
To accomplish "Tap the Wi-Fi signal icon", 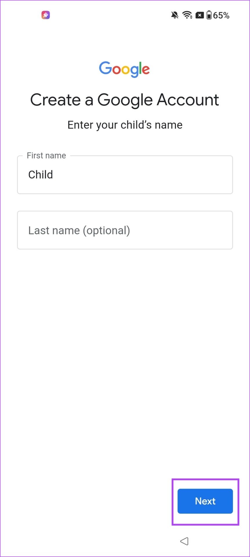I will 187,15.
